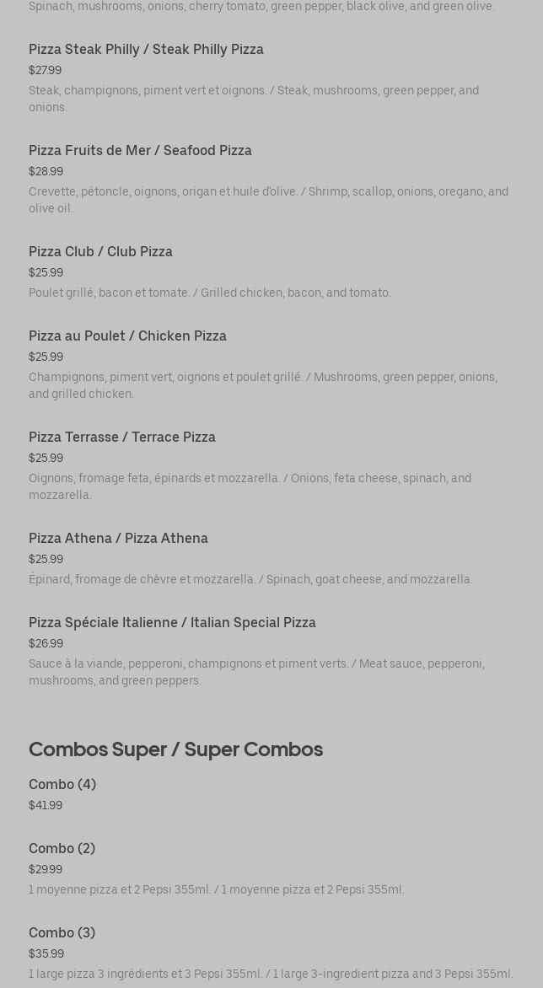Select Pizza Spéciale Italienne / Italian Special Pizza
The width and height of the screenshot is (543, 988).
pos(172,623)
